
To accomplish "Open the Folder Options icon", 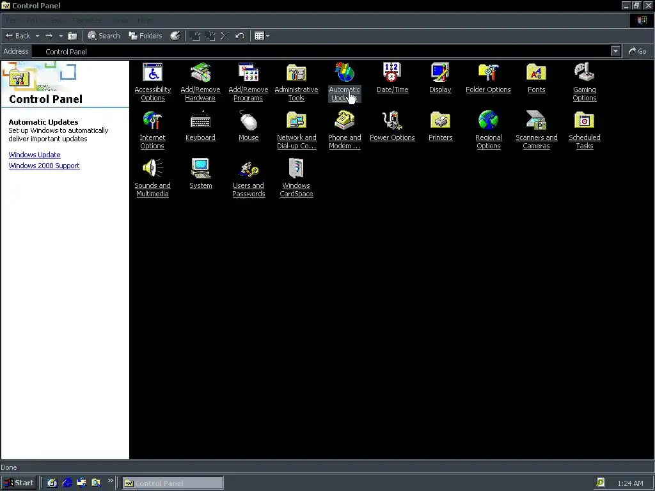I will pos(488,78).
